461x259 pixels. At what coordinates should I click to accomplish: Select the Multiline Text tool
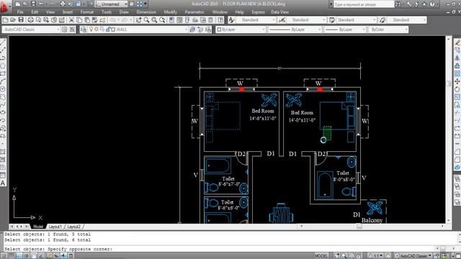click(x=3, y=183)
